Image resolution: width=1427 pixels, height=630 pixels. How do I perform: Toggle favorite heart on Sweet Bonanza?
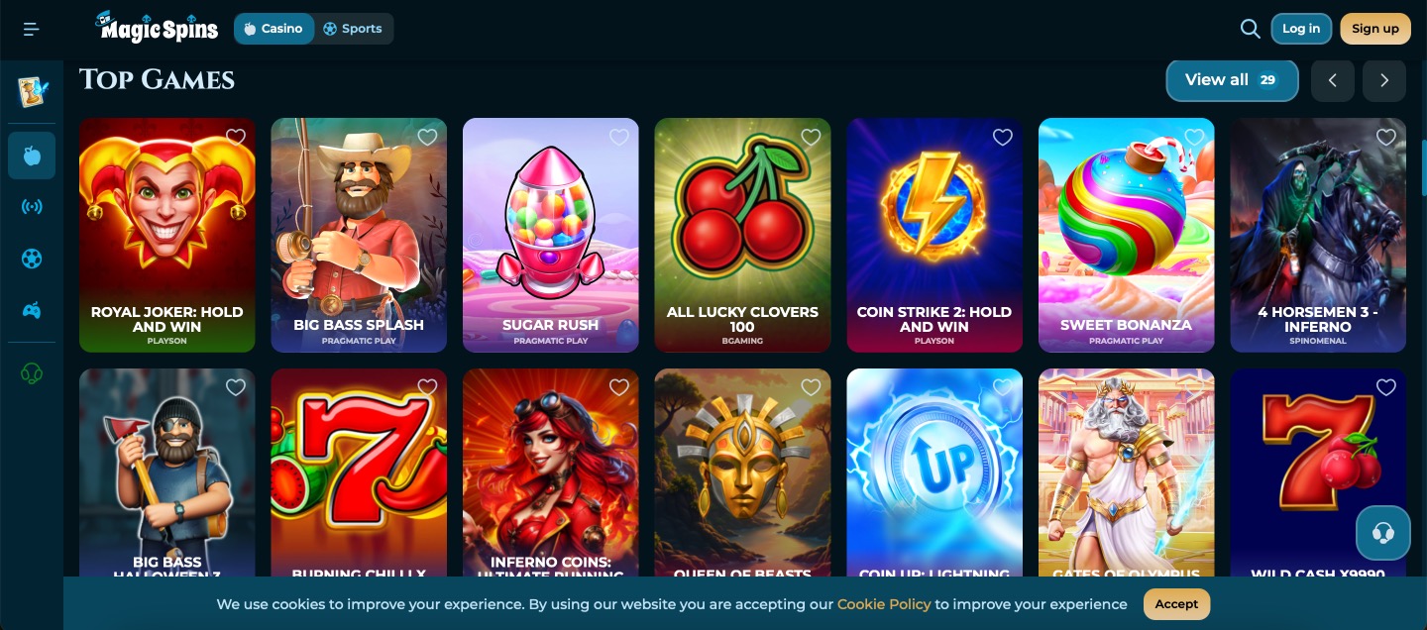[x=1194, y=137]
